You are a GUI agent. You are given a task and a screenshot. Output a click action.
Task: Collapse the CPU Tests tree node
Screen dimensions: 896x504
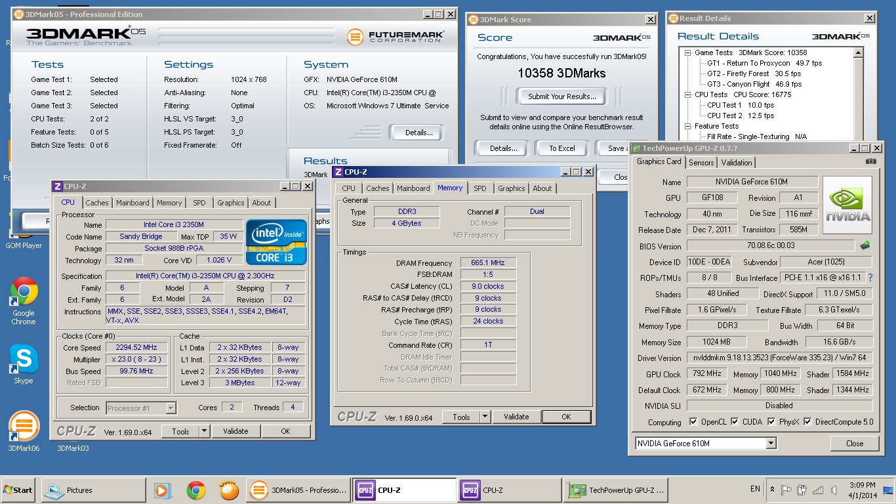(x=687, y=94)
